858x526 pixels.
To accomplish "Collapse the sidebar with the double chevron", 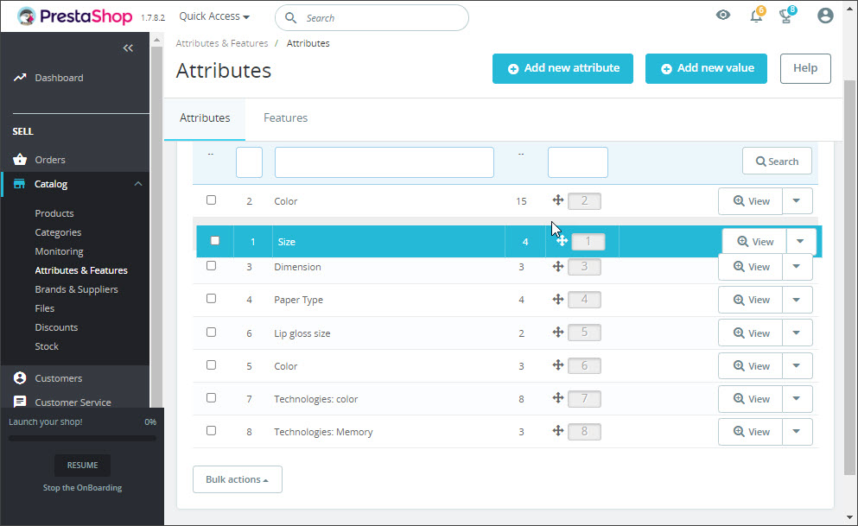I will click(128, 48).
